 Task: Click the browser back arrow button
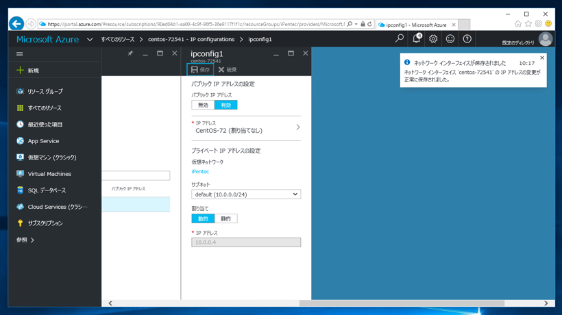[x=16, y=23]
